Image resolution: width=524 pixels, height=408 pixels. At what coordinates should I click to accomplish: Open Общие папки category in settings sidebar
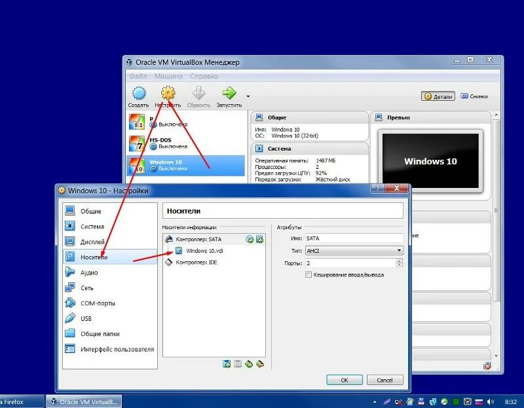click(x=110, y=334)
